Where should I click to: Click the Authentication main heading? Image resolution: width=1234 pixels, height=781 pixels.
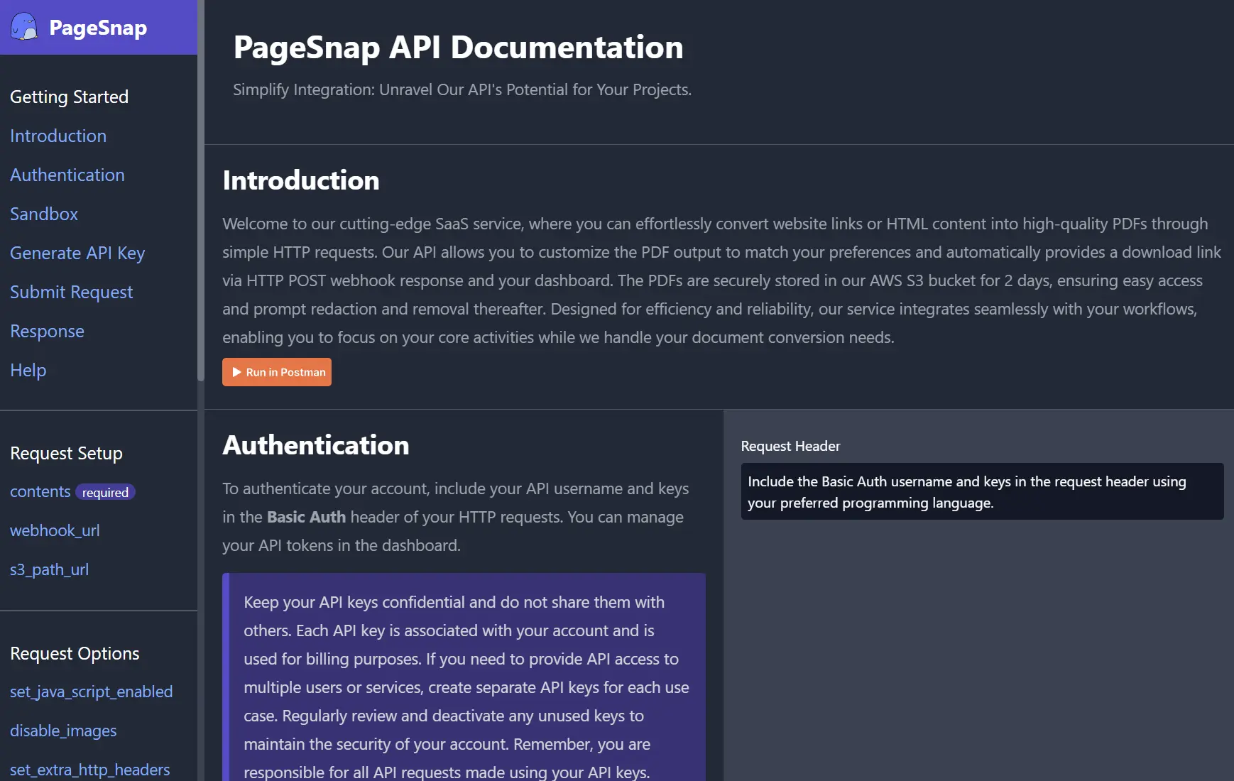(x=316, y=445)
